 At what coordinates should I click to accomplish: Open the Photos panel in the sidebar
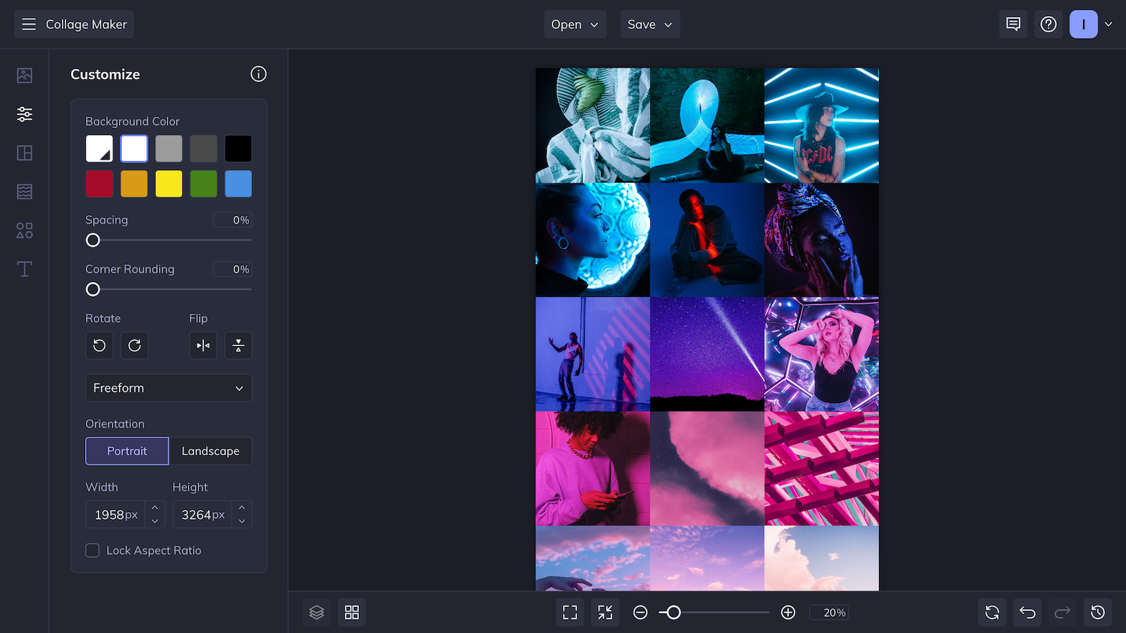(24, 75)
